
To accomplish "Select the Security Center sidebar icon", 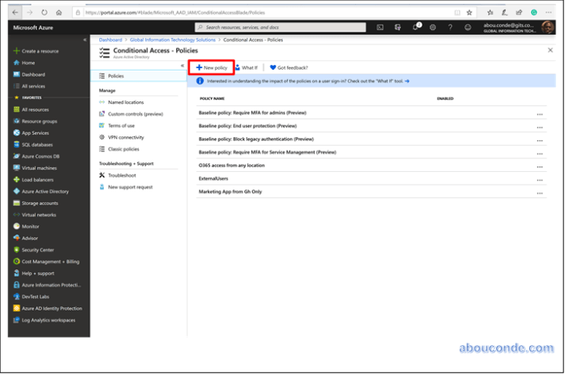I will (x=17, y=250).
